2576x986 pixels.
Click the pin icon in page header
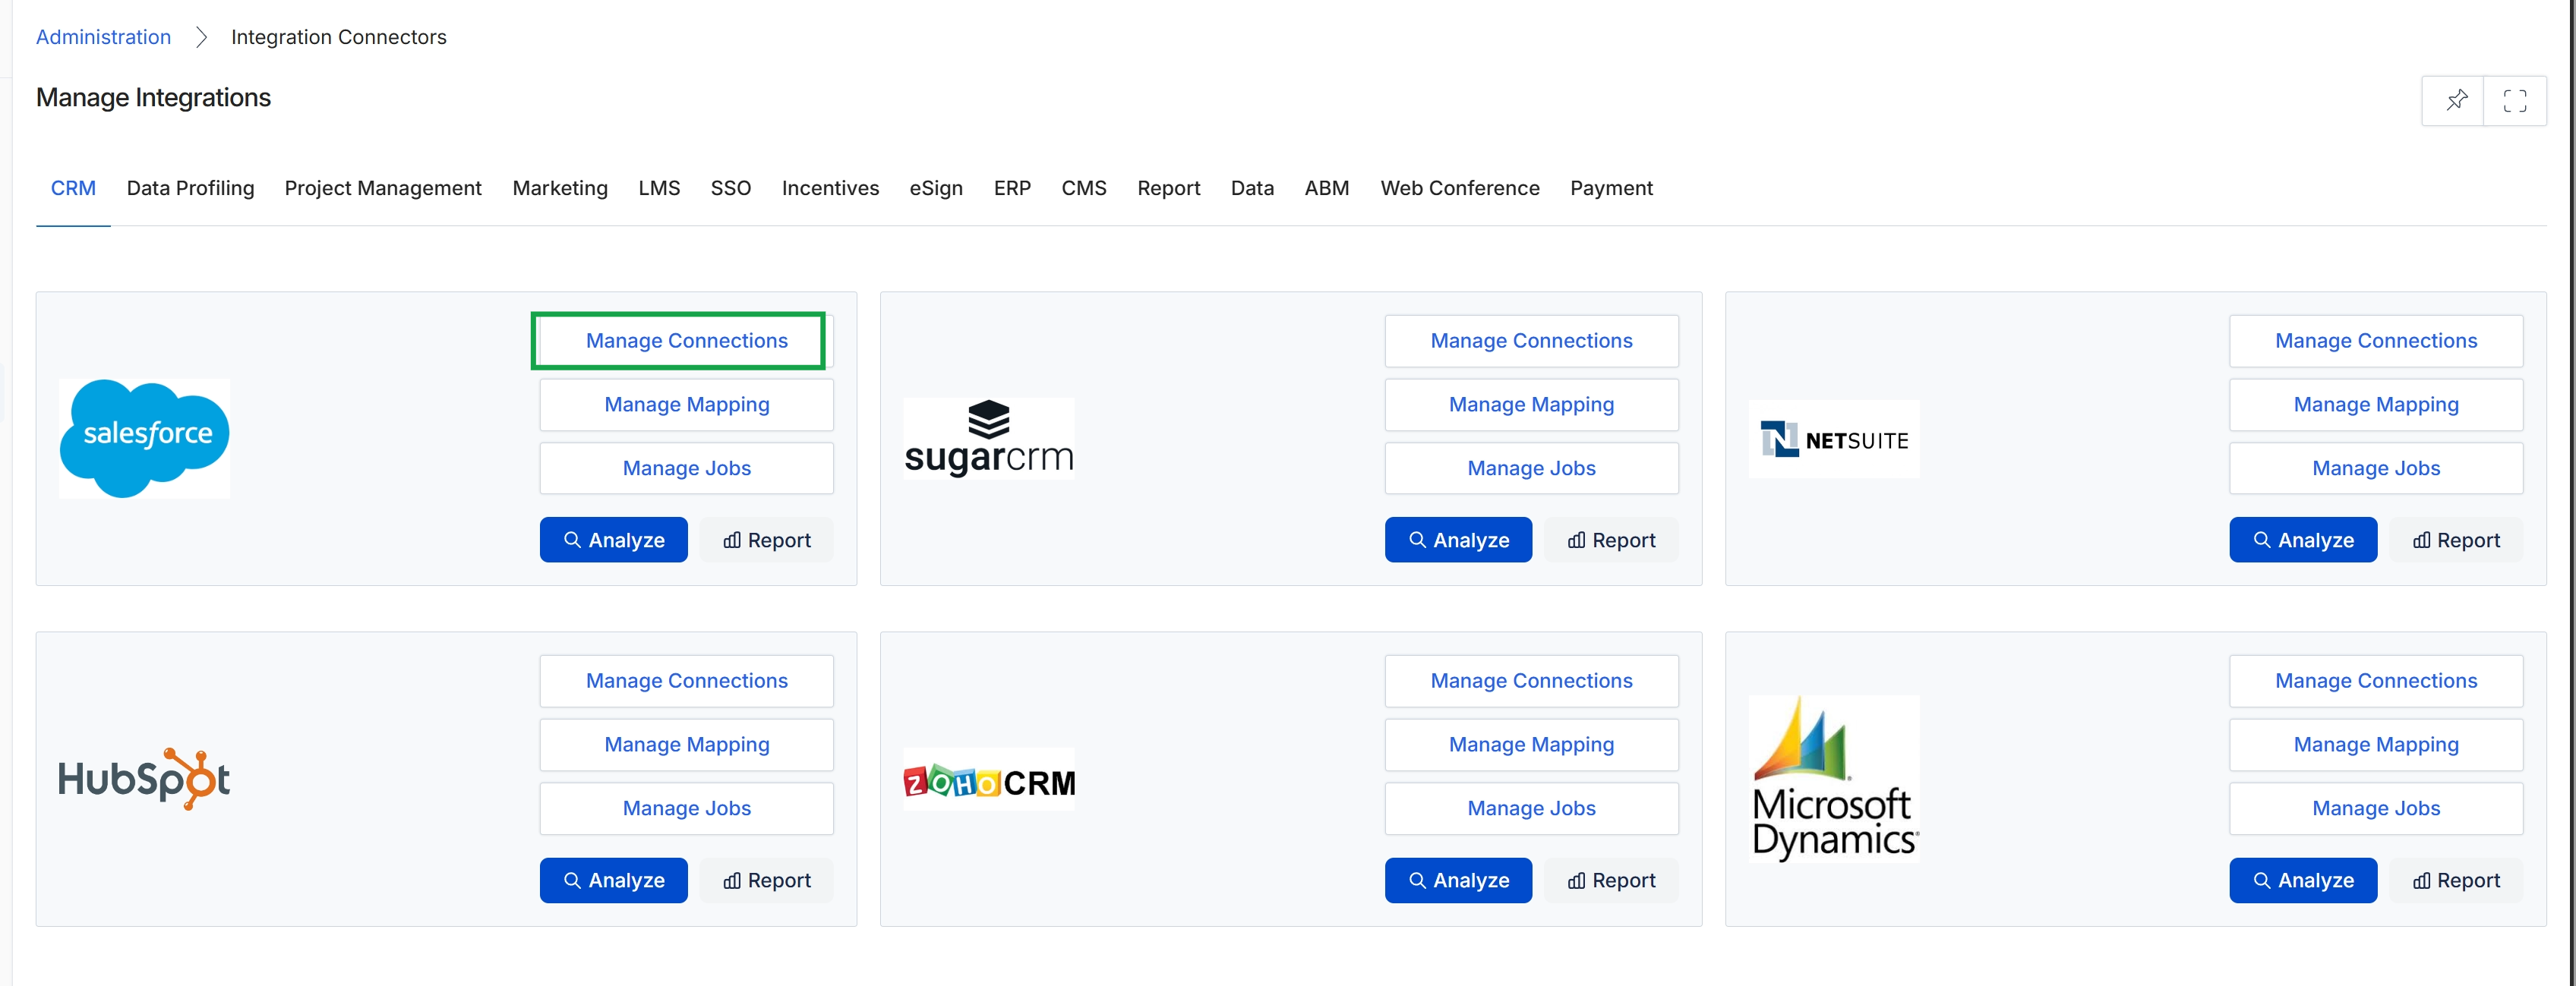[x=2455, y=100]
